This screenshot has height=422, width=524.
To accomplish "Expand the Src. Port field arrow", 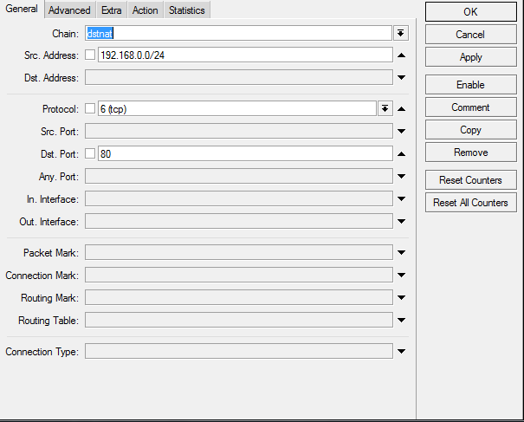I will tap(401, 132).
